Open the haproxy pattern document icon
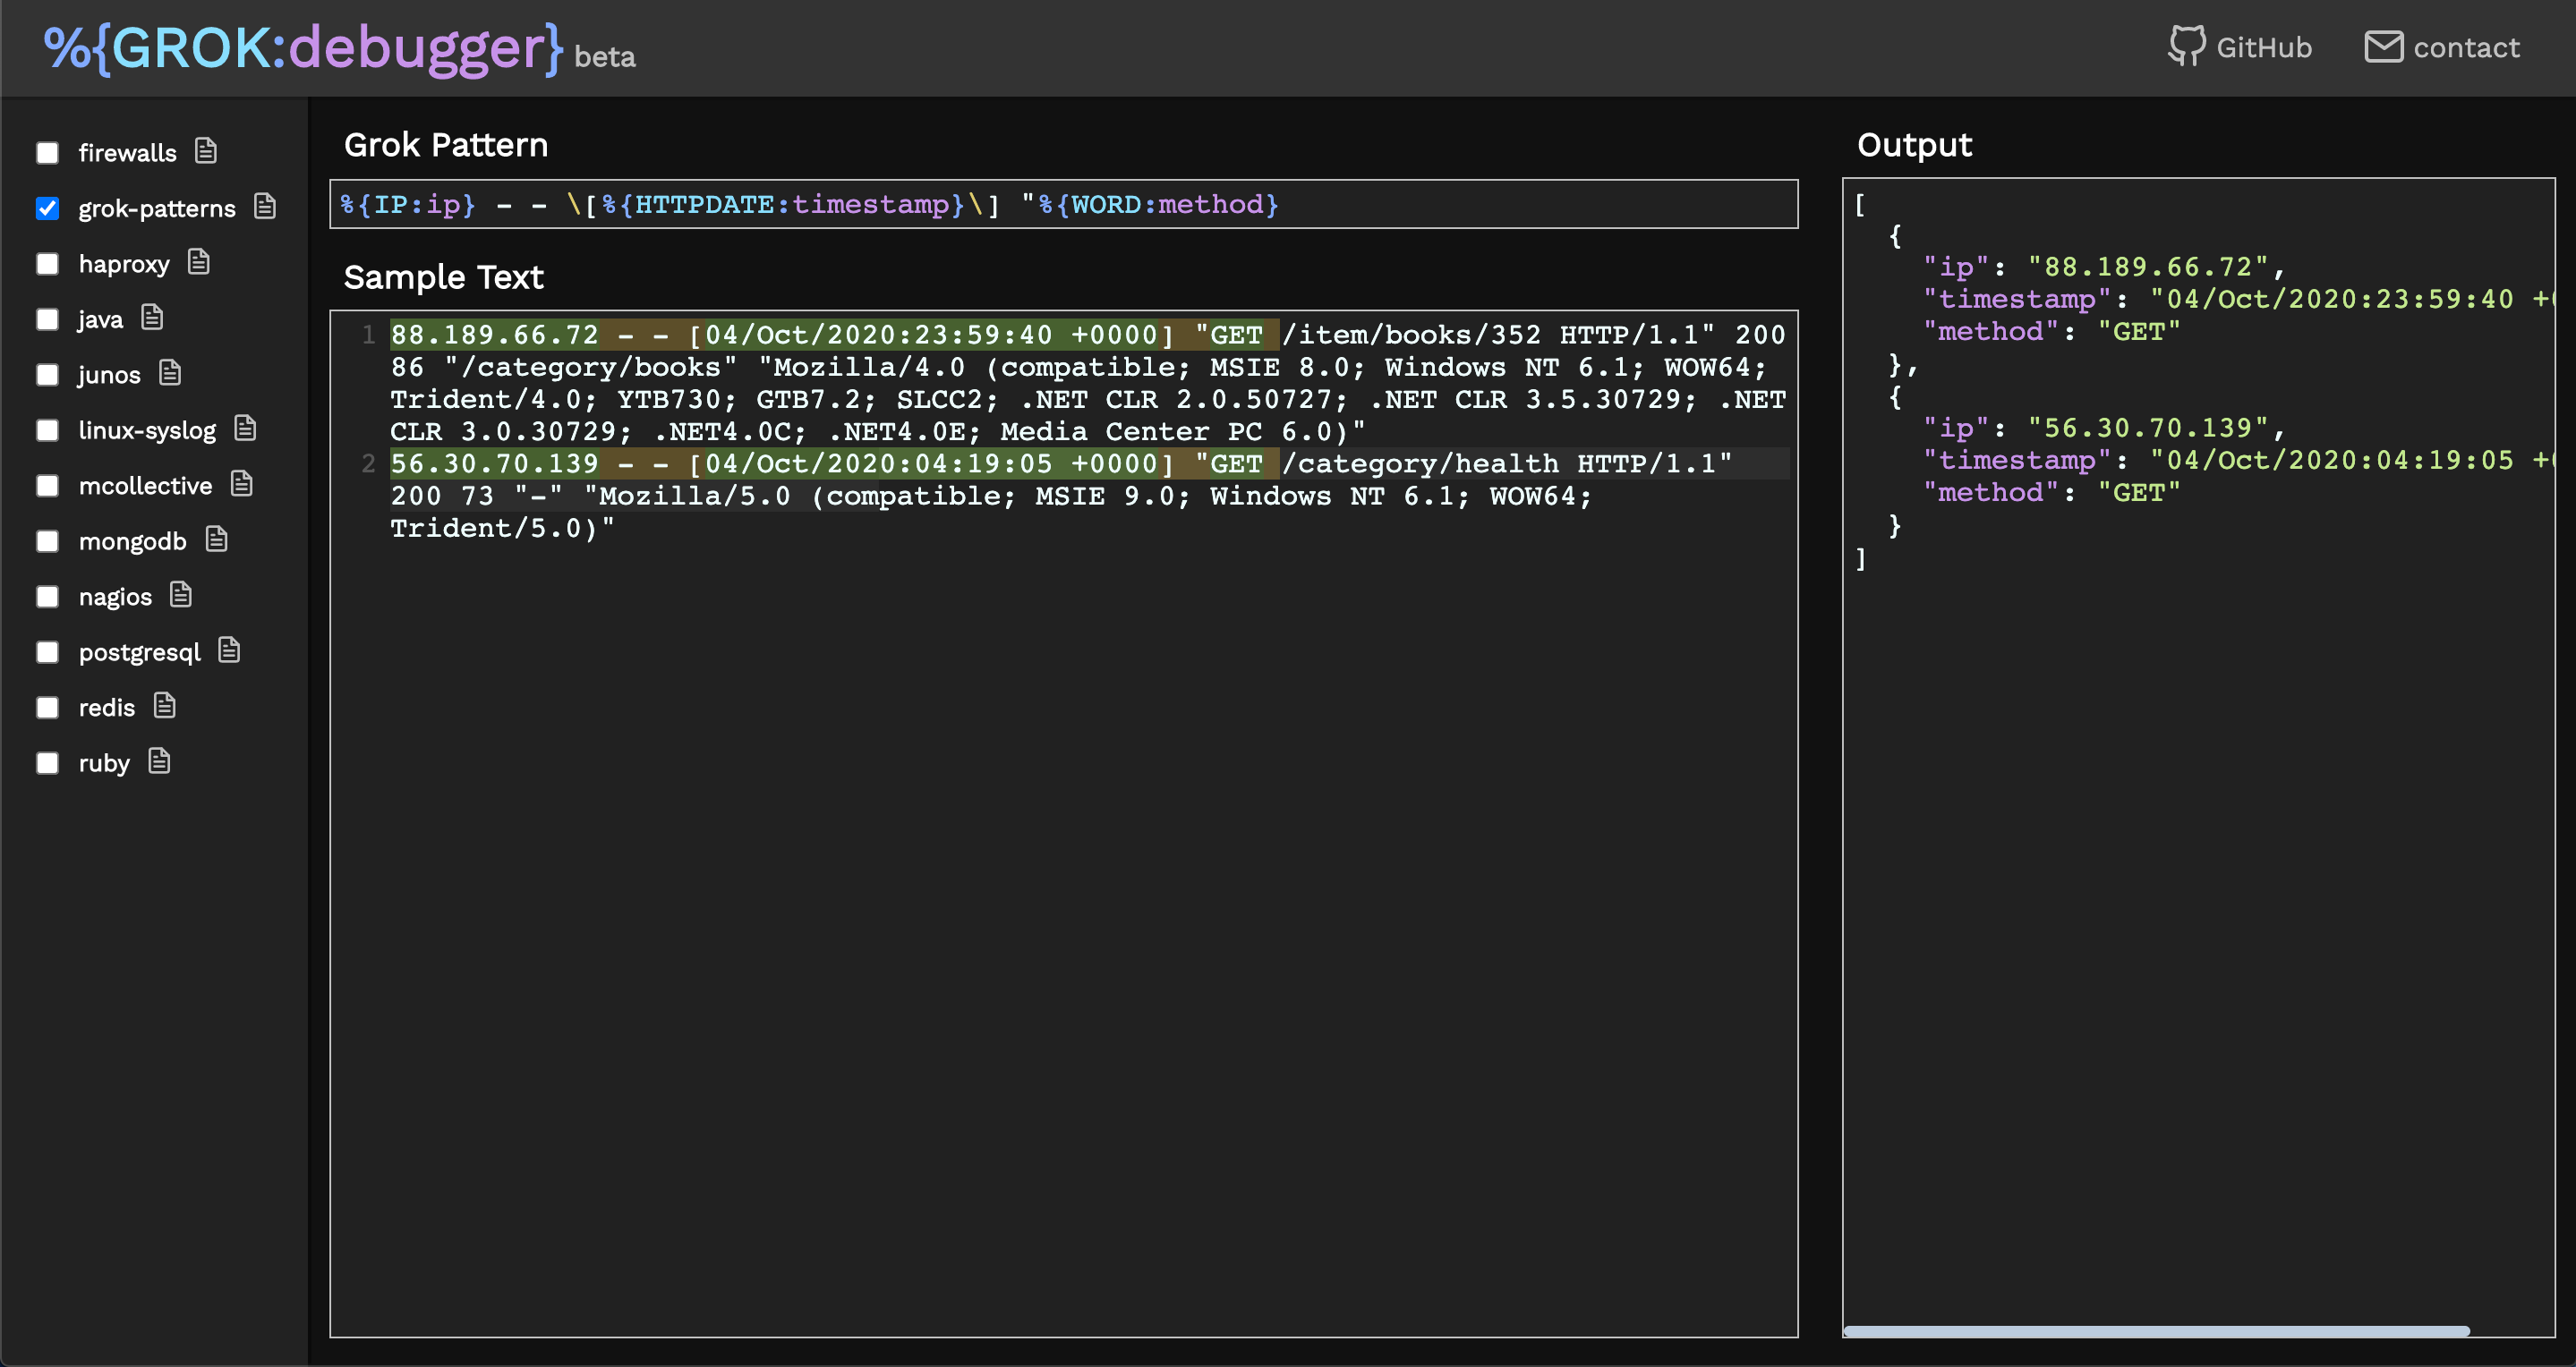This screenshot has width=2576, height=1367. coord(199,262)
